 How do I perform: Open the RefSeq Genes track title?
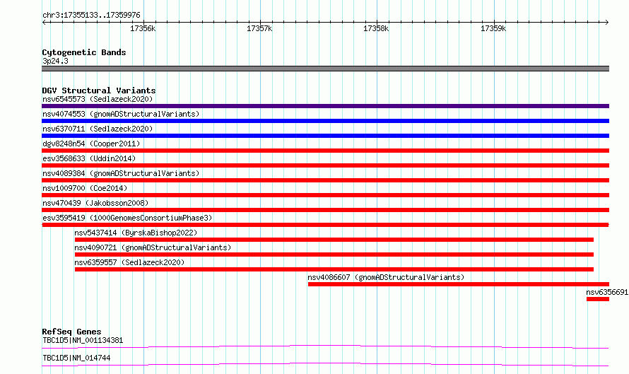tap(71, 332)
